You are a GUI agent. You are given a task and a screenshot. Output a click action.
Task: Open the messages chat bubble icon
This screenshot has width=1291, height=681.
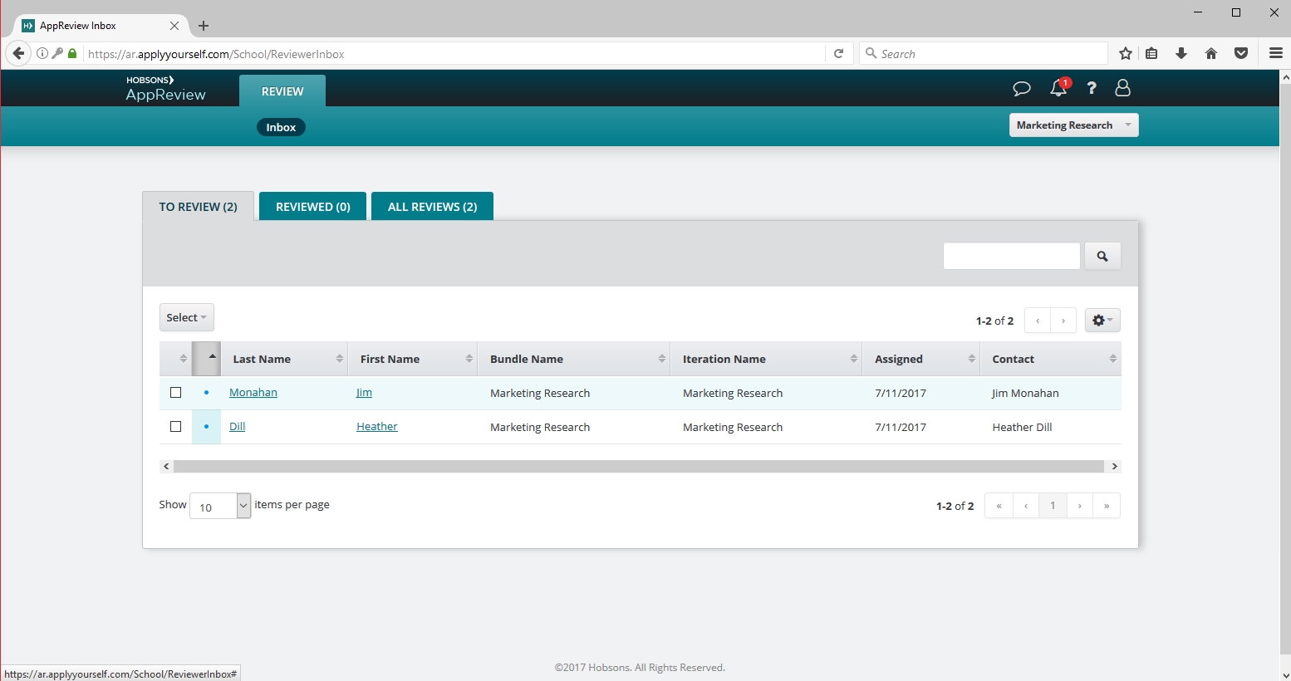(1022, 88)
